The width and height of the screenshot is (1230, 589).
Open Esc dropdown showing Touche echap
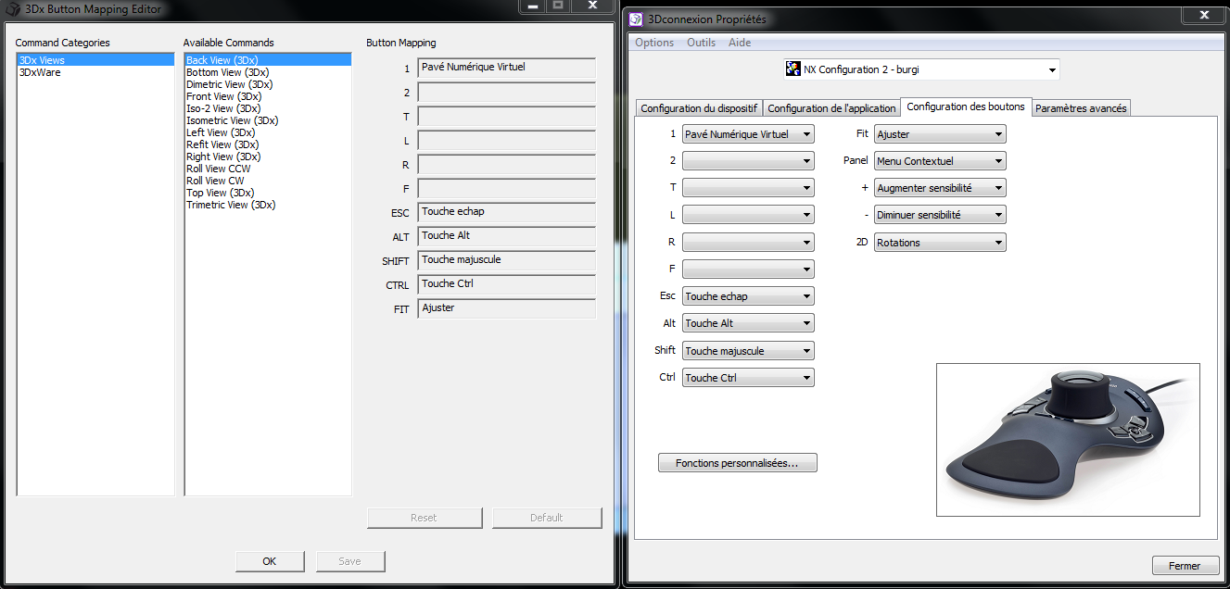[x=748, y=296]
